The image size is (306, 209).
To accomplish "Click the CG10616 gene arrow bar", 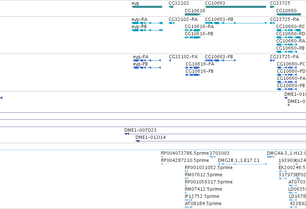I will (193, 14).
